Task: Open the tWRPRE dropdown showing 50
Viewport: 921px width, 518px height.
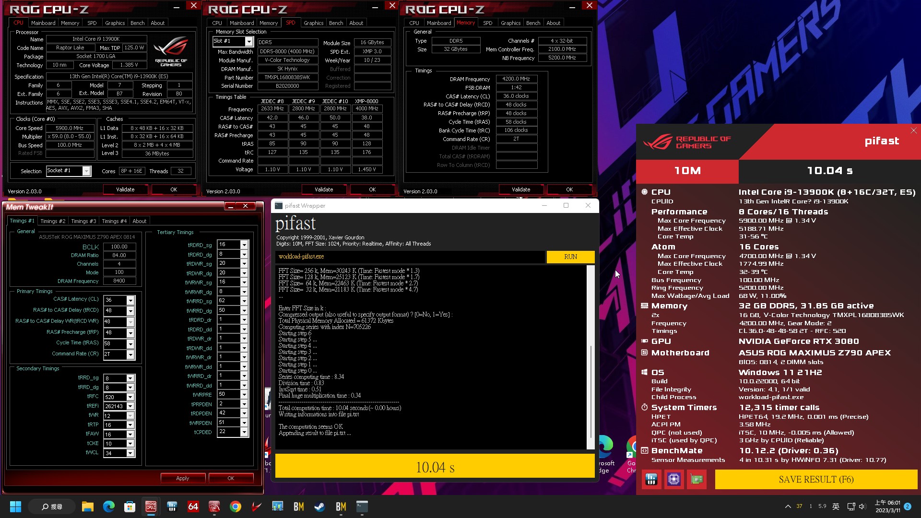Action: (244, 394)
